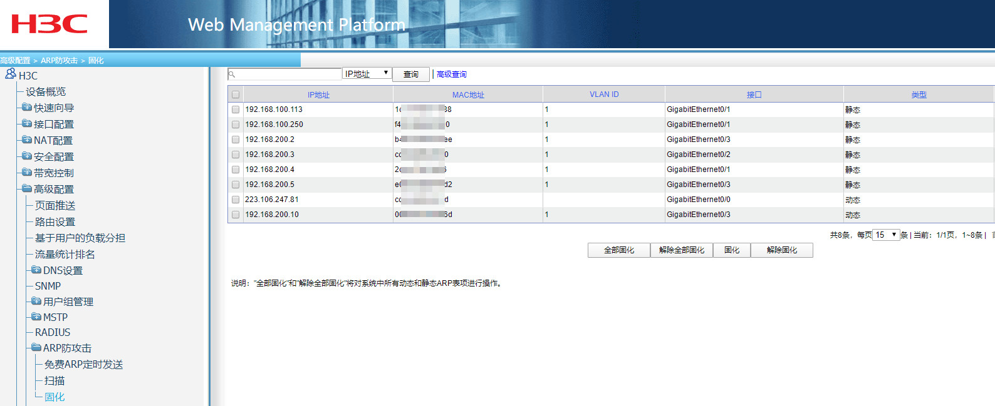
Task: Click the folder icon beside NAT配置
Action: click(x=27, y=140)
